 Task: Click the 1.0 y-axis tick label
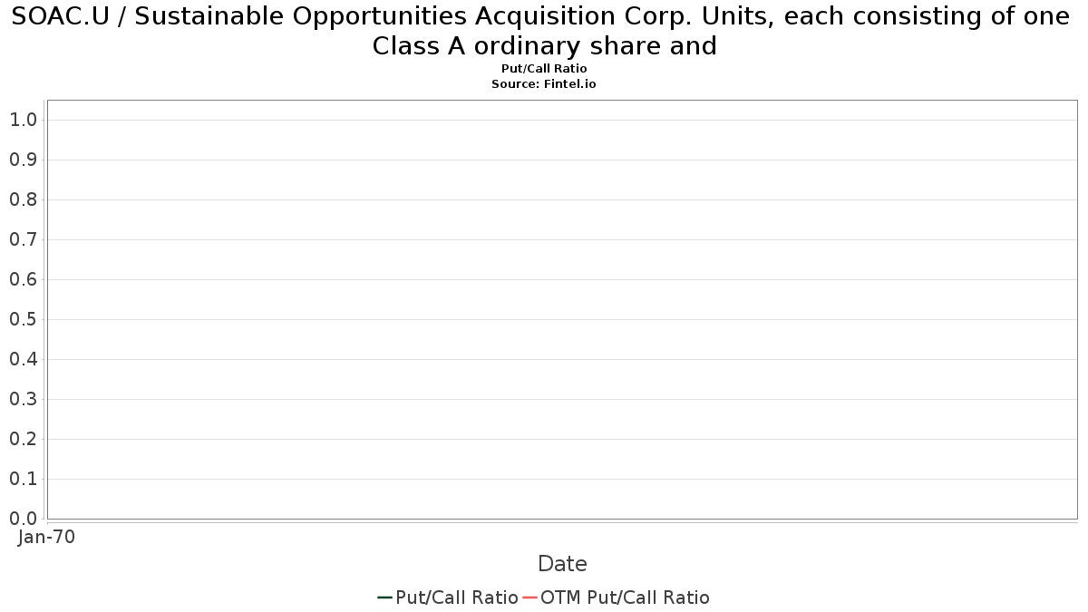[x=23, y=120]
